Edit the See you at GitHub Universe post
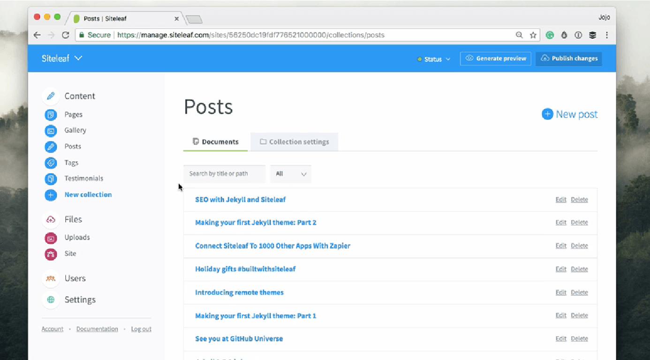 [x=561, y=339]
